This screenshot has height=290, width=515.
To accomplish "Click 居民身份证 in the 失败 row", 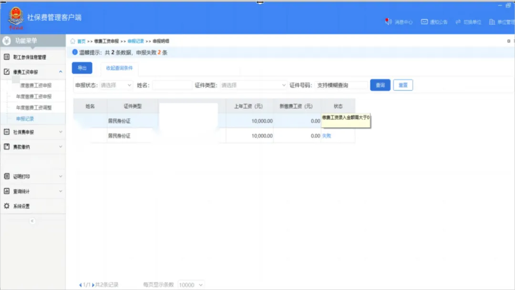I will tap(119, 136).
